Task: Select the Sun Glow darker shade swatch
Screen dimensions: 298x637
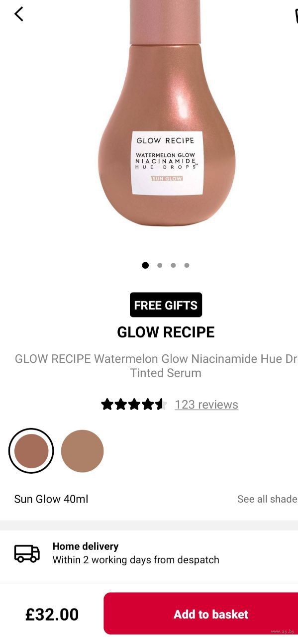Action: (x=31, y=451)
